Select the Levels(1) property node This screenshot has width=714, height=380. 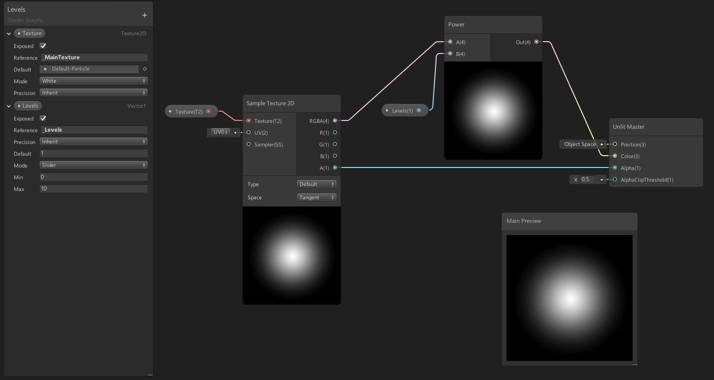click(x=402, y=111)
